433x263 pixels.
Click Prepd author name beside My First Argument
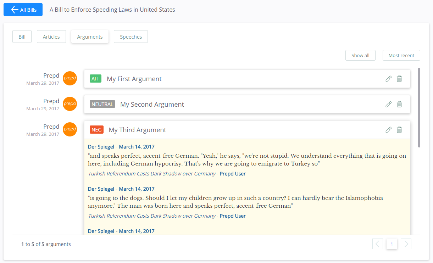51,75
